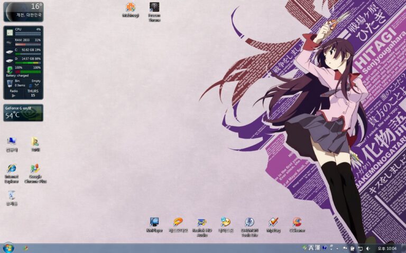Click the THURS 15 date in gadget

33,93
